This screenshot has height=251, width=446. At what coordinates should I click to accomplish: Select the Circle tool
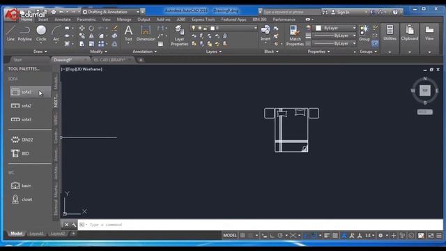(41, 33)
